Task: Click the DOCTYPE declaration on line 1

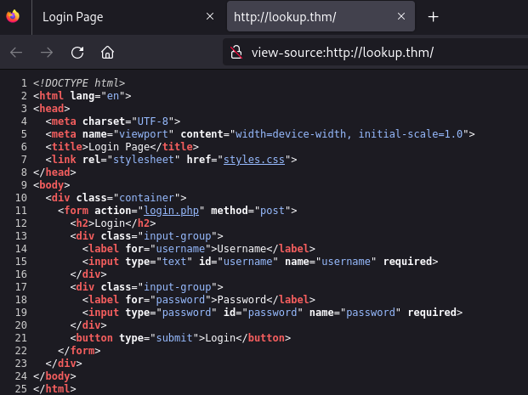Action: click(79, 82)
